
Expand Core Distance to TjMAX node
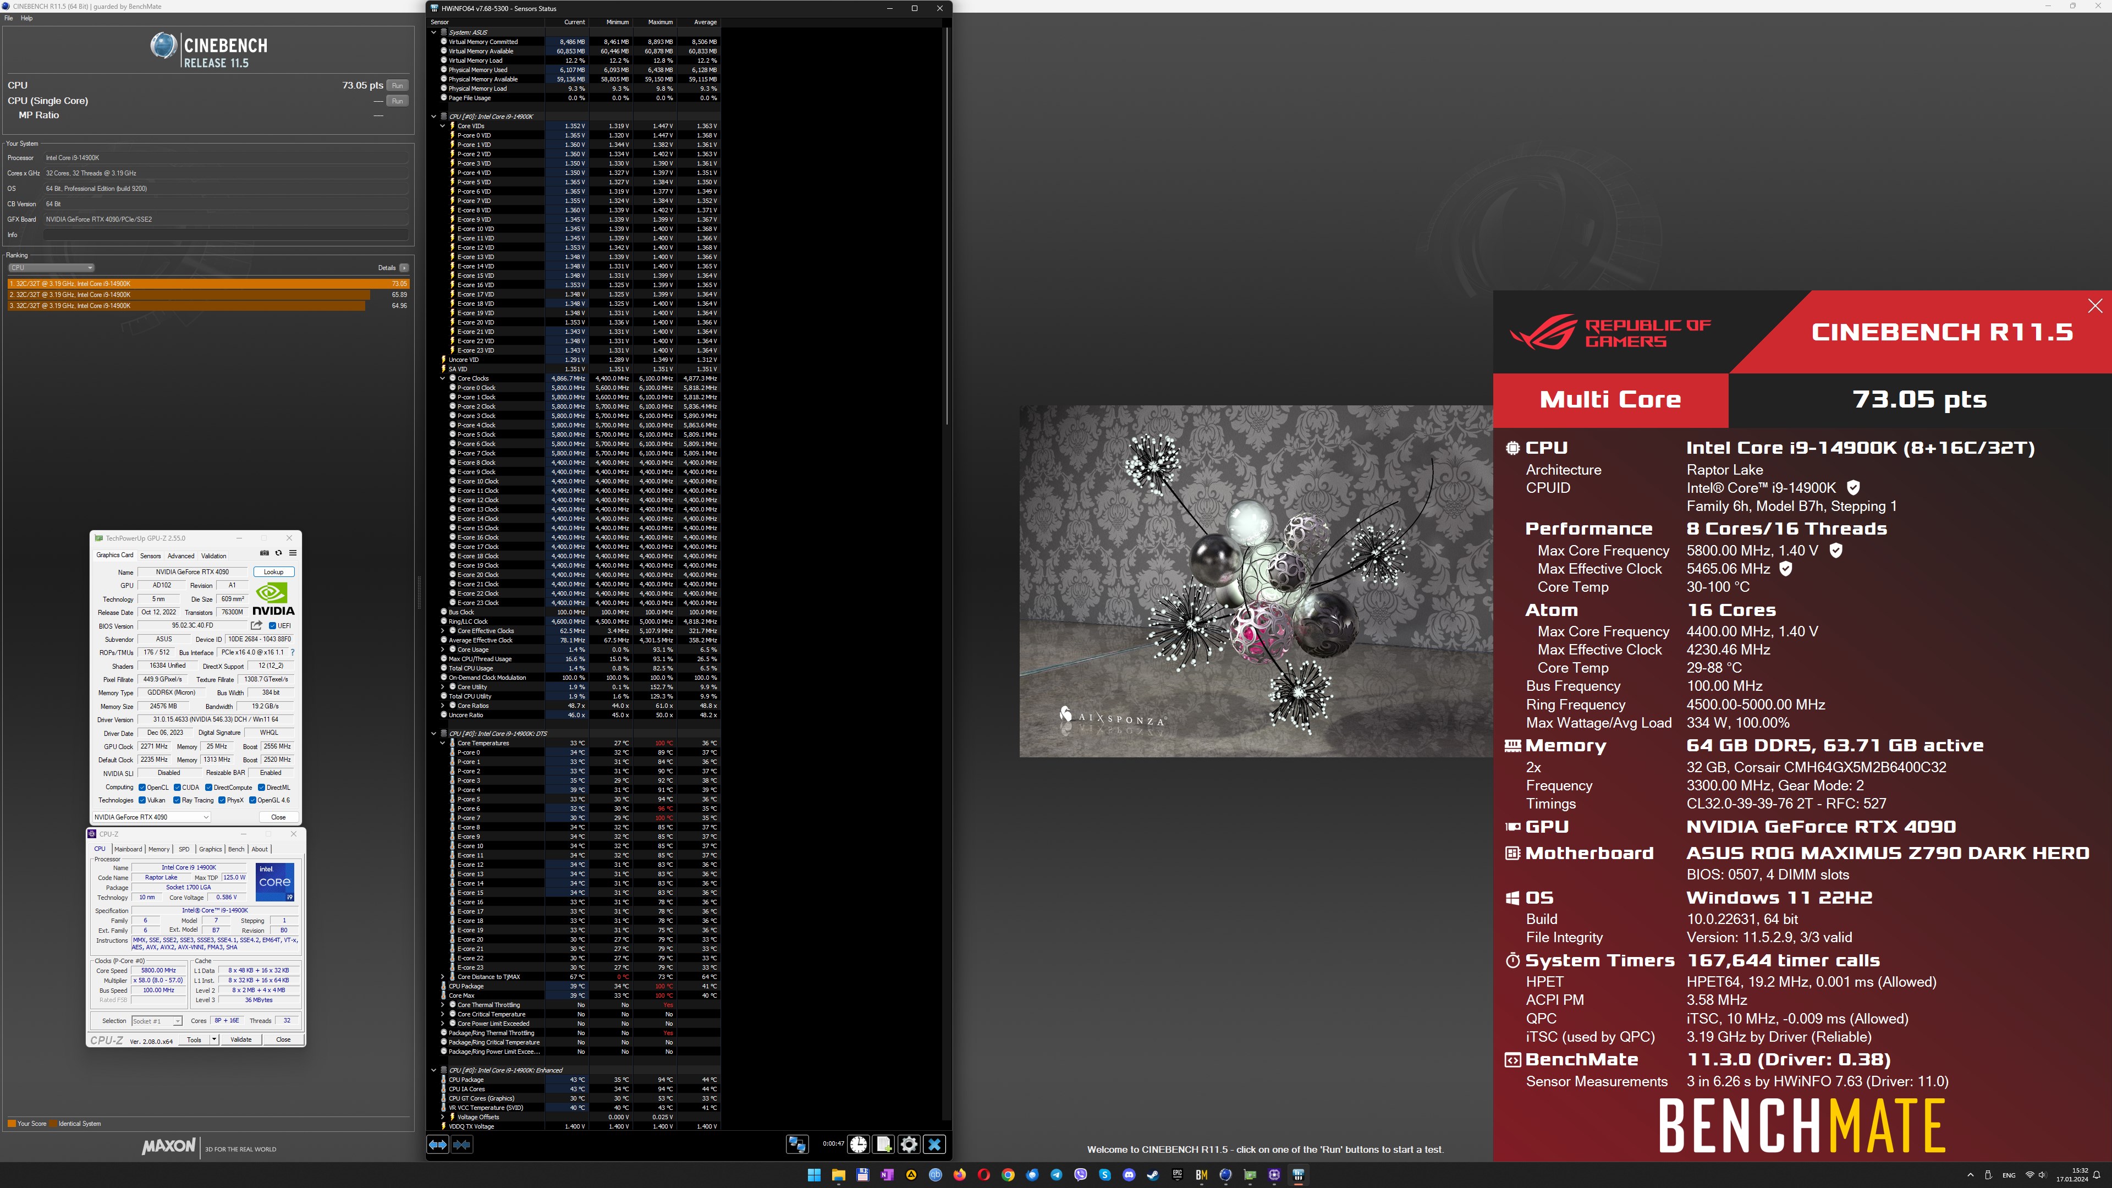[443, 977]
